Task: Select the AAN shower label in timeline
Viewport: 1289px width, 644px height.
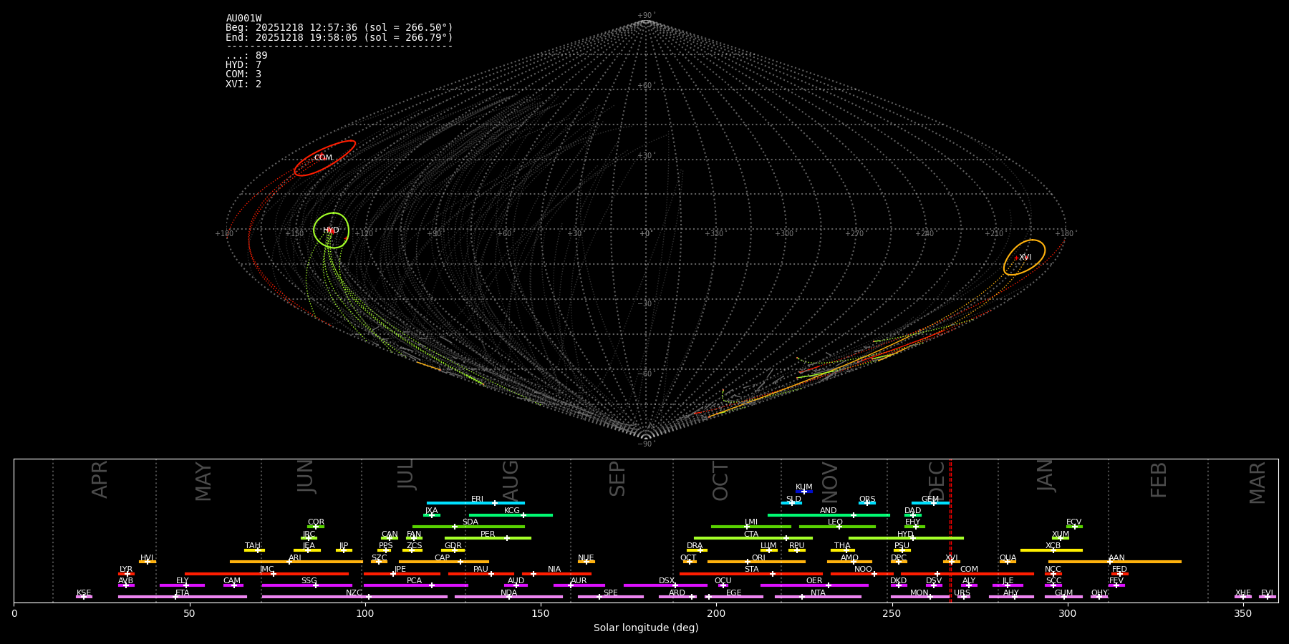Action: tap(1116, 558)
